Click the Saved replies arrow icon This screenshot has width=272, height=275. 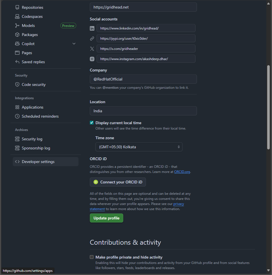pos(17,62)
